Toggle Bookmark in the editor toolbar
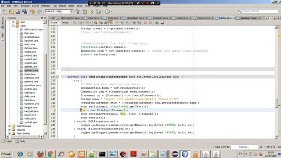This screenshot has height=158, width=281. 127,23
